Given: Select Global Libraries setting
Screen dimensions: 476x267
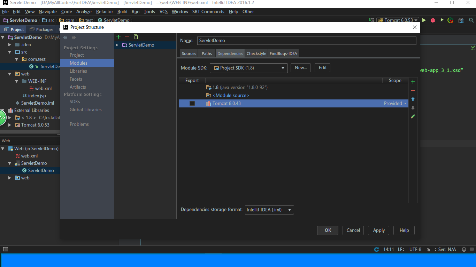Looking at the screenshot, I should point(86,110).
